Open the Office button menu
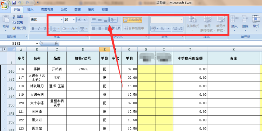The image size is (262, 131). pos(4,5)
